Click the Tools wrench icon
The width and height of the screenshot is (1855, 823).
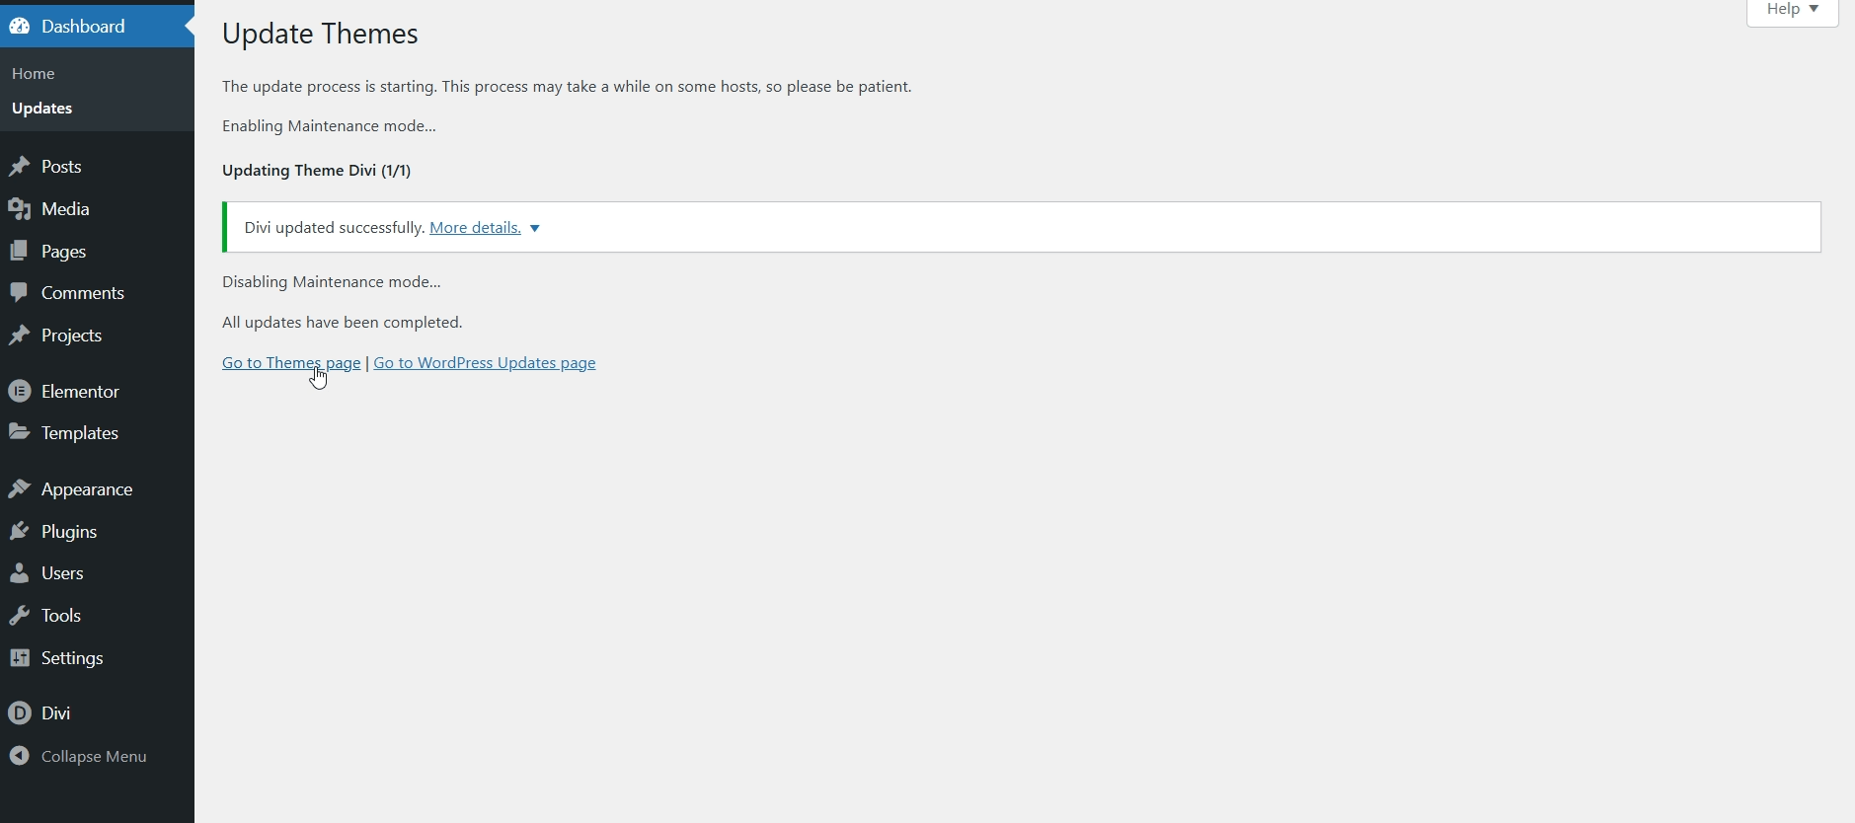click(x=20, y=616)
